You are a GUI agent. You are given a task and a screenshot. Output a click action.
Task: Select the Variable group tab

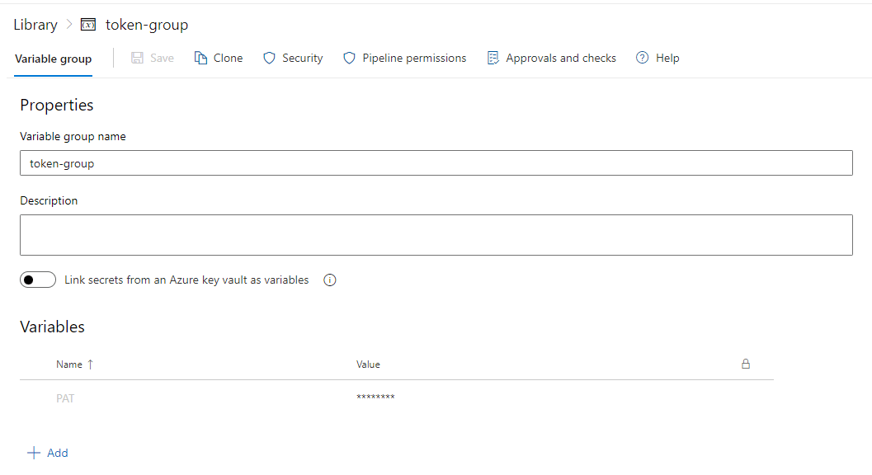54,59
